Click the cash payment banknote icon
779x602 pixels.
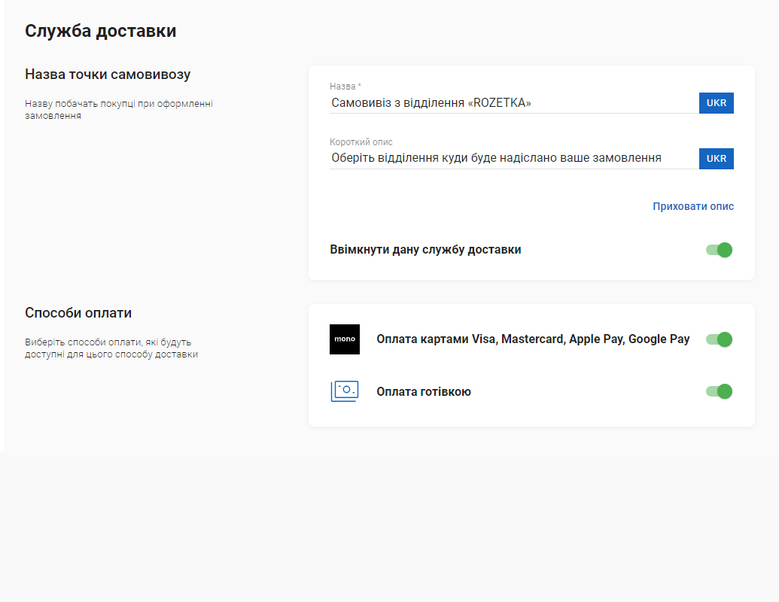point(344,391)
